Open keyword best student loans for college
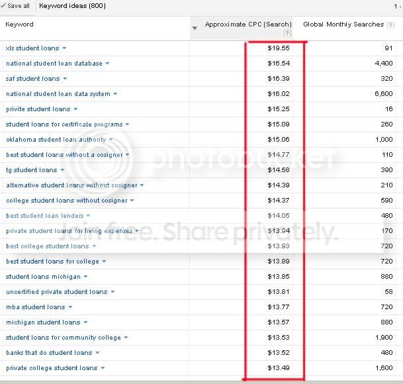Screen dimensions: 403x384 click(52, 262)
